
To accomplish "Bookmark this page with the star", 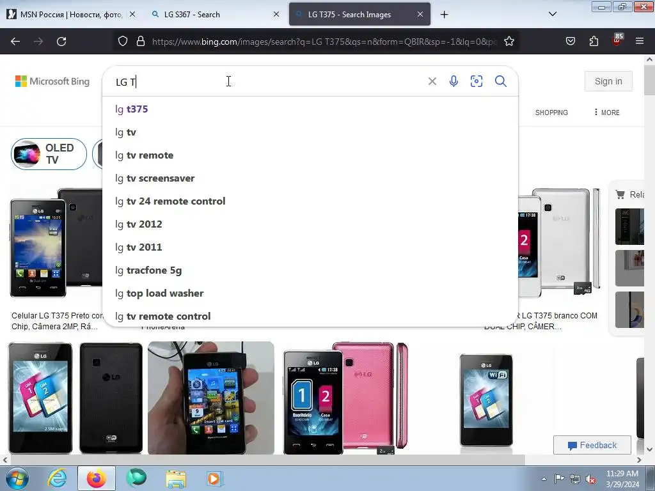I will [509, 42].
